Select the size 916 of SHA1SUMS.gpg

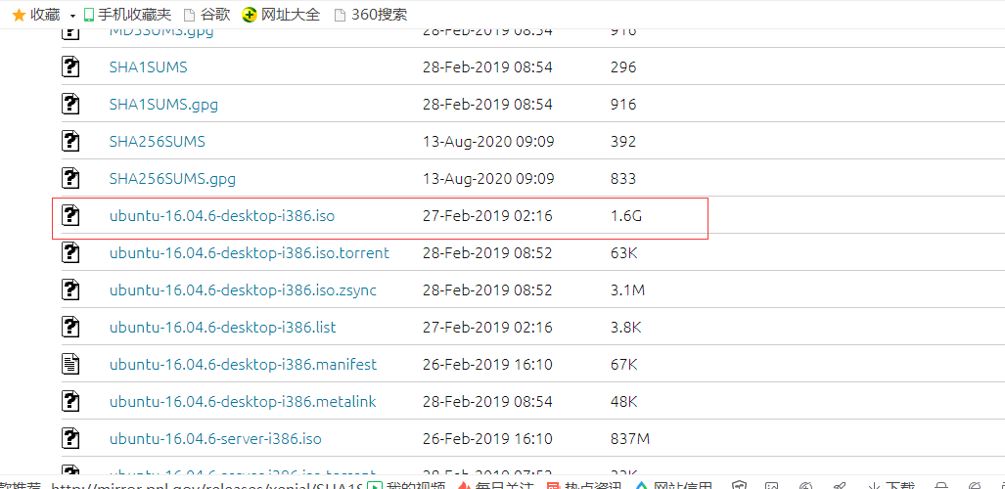[x=623, y=104]
